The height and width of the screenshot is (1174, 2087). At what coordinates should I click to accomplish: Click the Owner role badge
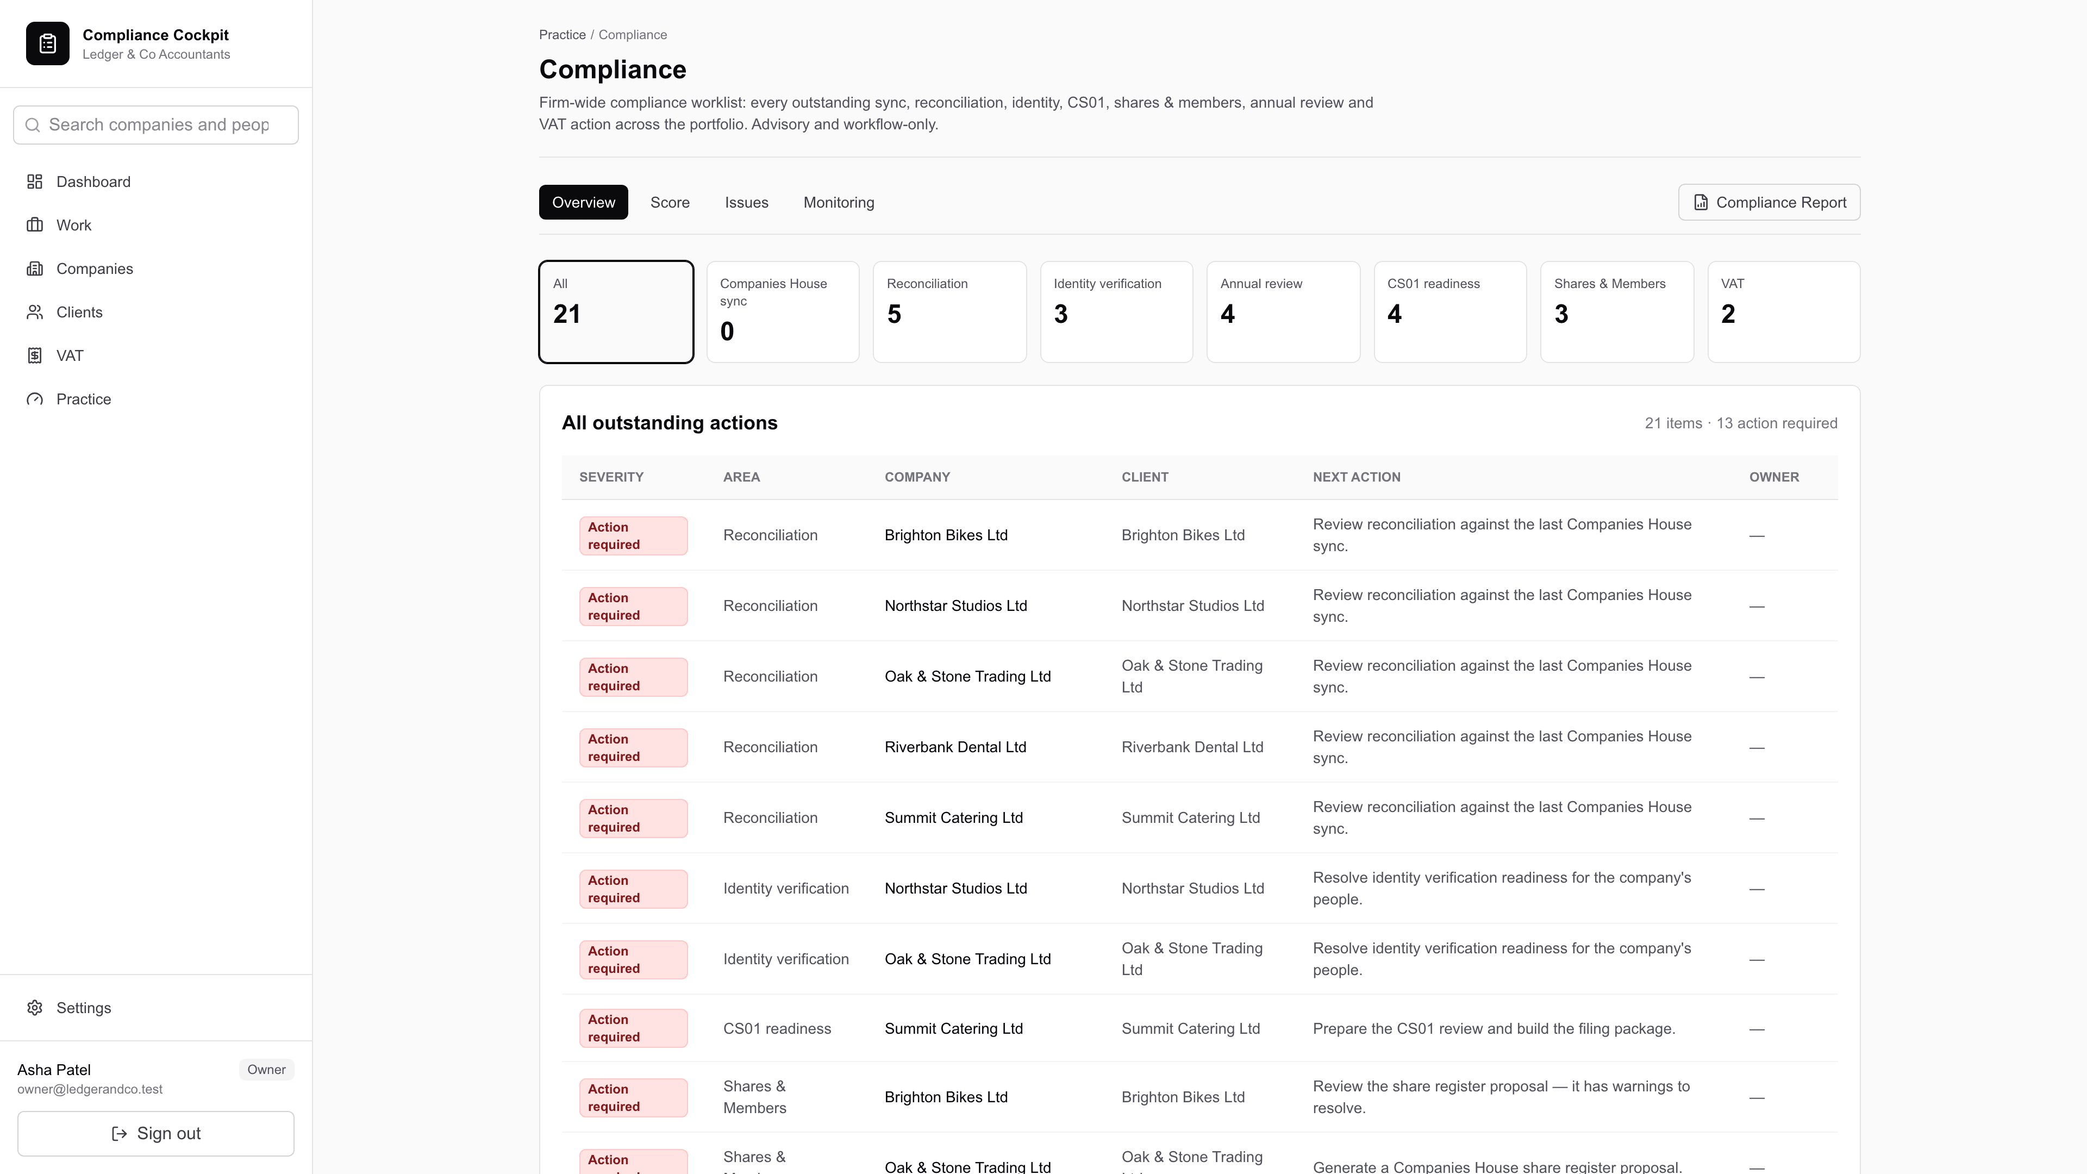point(266,1070)
